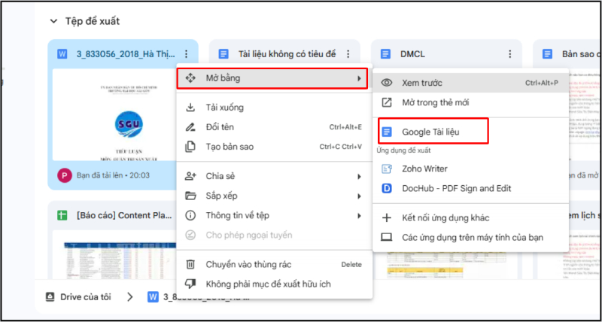Open the Content Plan spreadsheet thumbnail
The height and width of the screenshot is (322, 602).
(x=114, y=254)
